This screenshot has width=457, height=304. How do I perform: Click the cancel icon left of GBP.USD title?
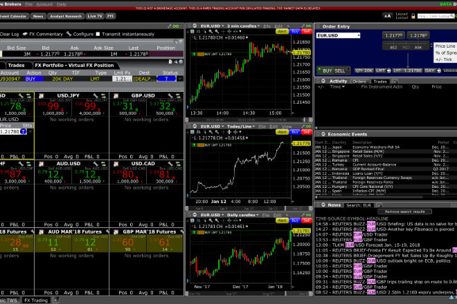[x=116, y=96]
